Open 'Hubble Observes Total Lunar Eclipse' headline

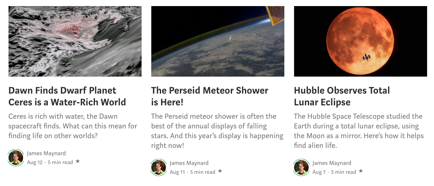pos(342,96)
